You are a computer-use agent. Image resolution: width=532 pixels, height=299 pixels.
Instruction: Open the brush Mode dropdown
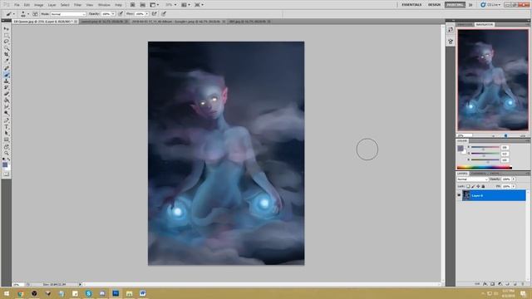(68, 14)
